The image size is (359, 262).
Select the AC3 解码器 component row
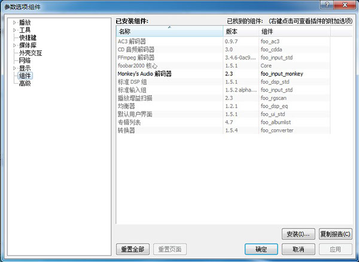223,41
